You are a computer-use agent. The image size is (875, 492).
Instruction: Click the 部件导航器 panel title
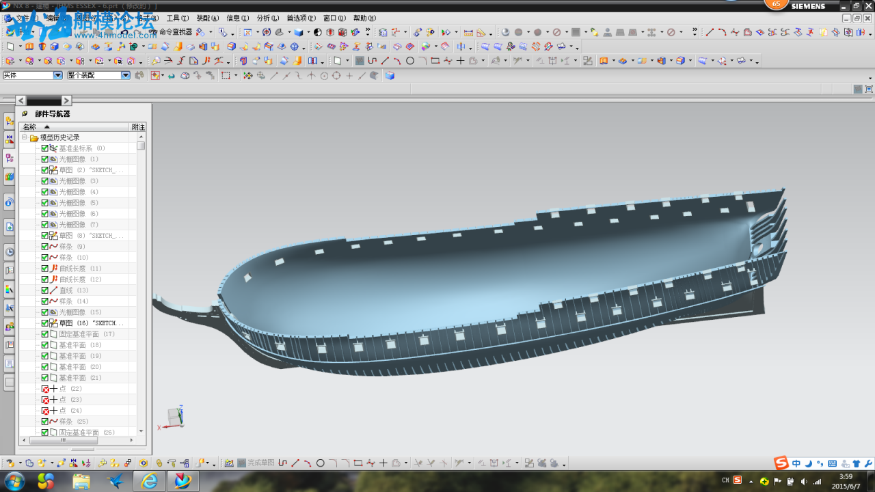tap(53, 114)
